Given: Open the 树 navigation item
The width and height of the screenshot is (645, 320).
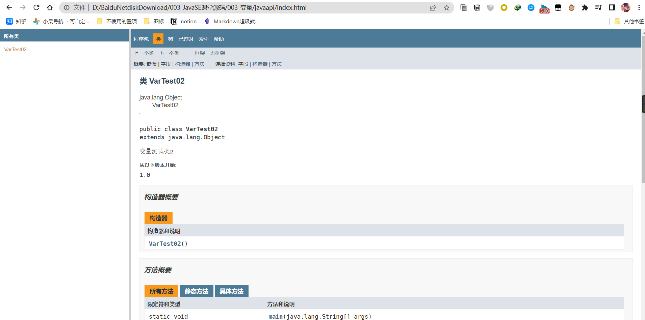Looking at the screenshot, I should click(x=171, y=39).
